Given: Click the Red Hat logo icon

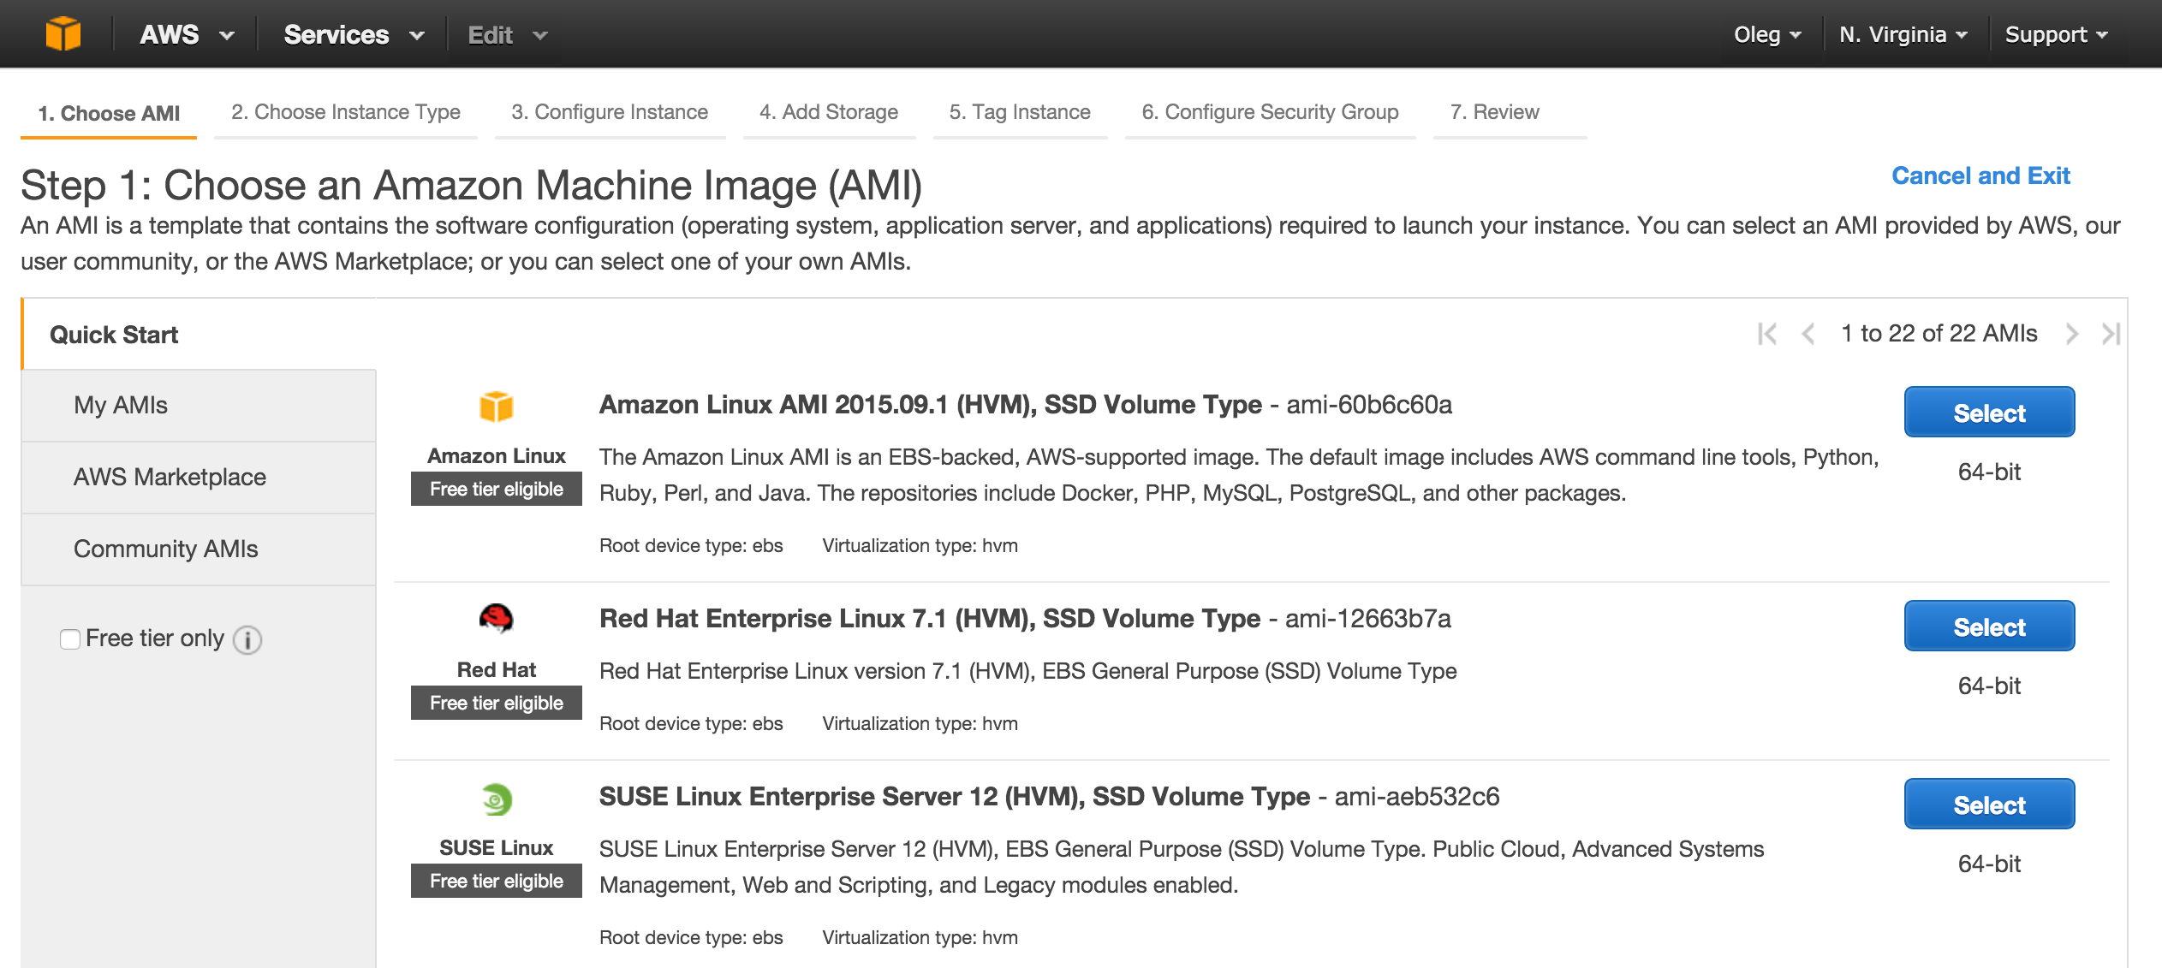Looking at the screenshot, I should [x=496, y=618].
